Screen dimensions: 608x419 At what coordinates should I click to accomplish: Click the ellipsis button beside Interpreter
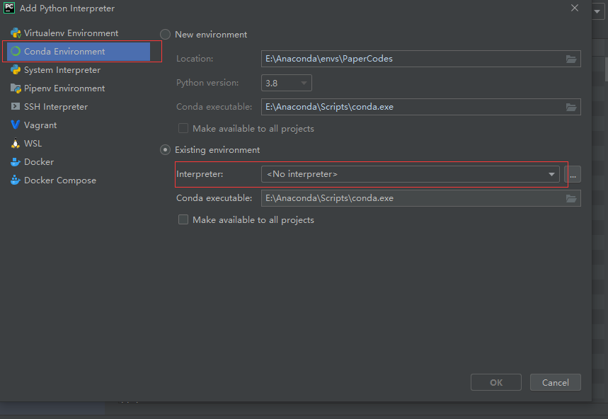pos(573,174)
